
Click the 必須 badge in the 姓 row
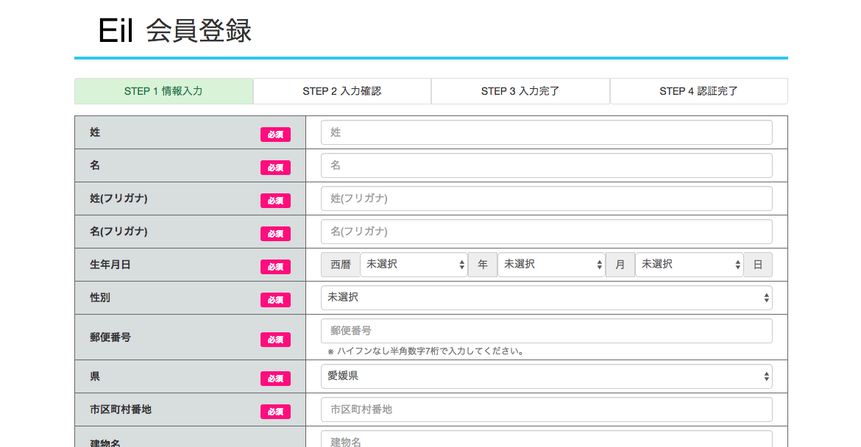tap(276, 135)
